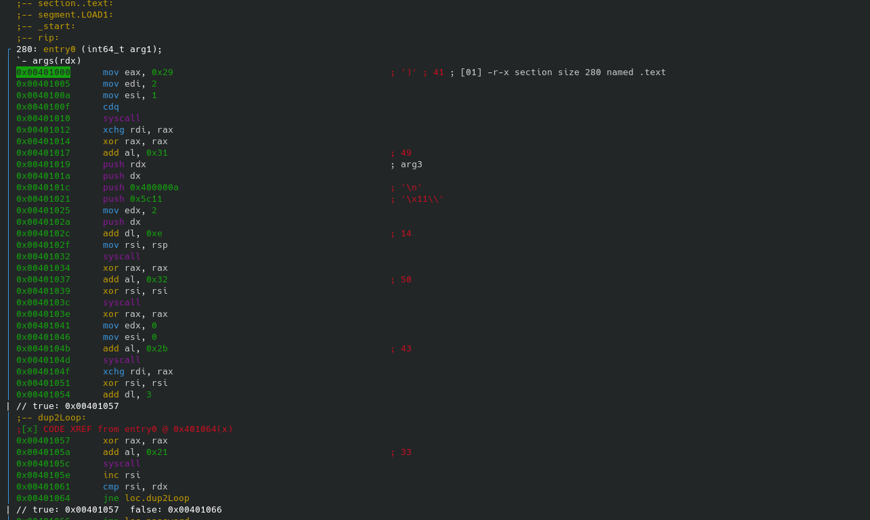This screenshot has height=520, width=870.
Task: Click address 0x0040100a
Action: (43, 95)
